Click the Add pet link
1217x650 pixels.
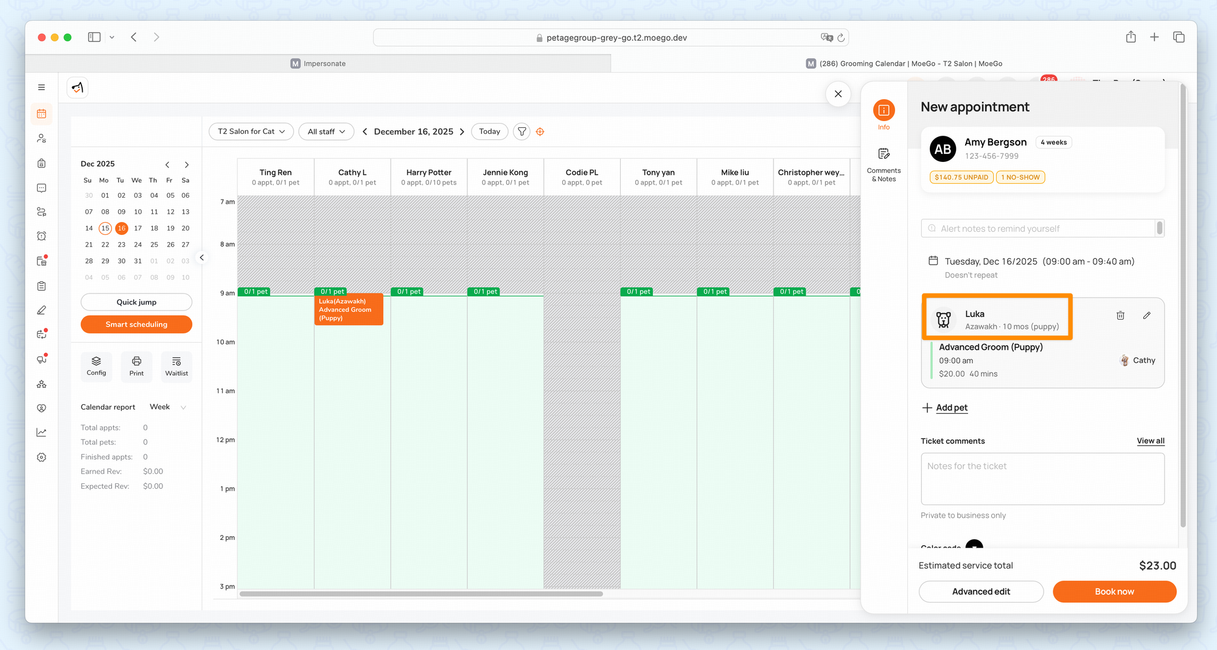pos(951,408)
